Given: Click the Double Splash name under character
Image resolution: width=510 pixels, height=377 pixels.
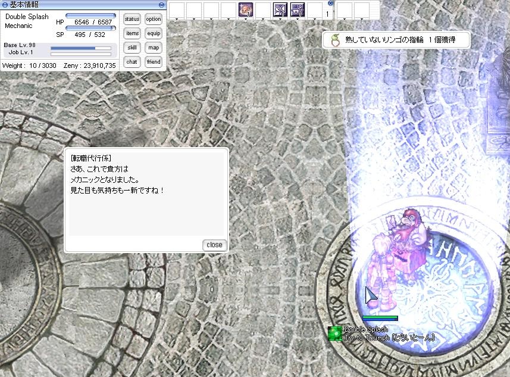Looking at the screenshot, I should (366, 329).
